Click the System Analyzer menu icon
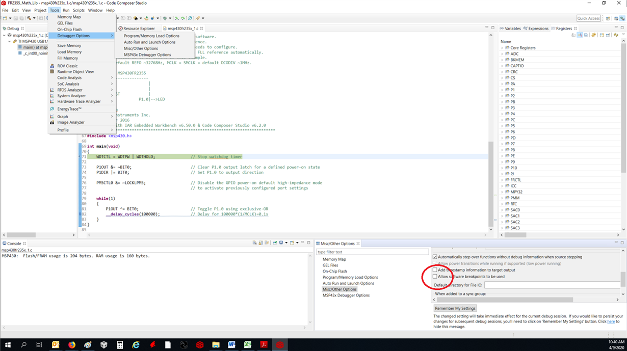This screenshot has width=627, height=351. [52, 96]
